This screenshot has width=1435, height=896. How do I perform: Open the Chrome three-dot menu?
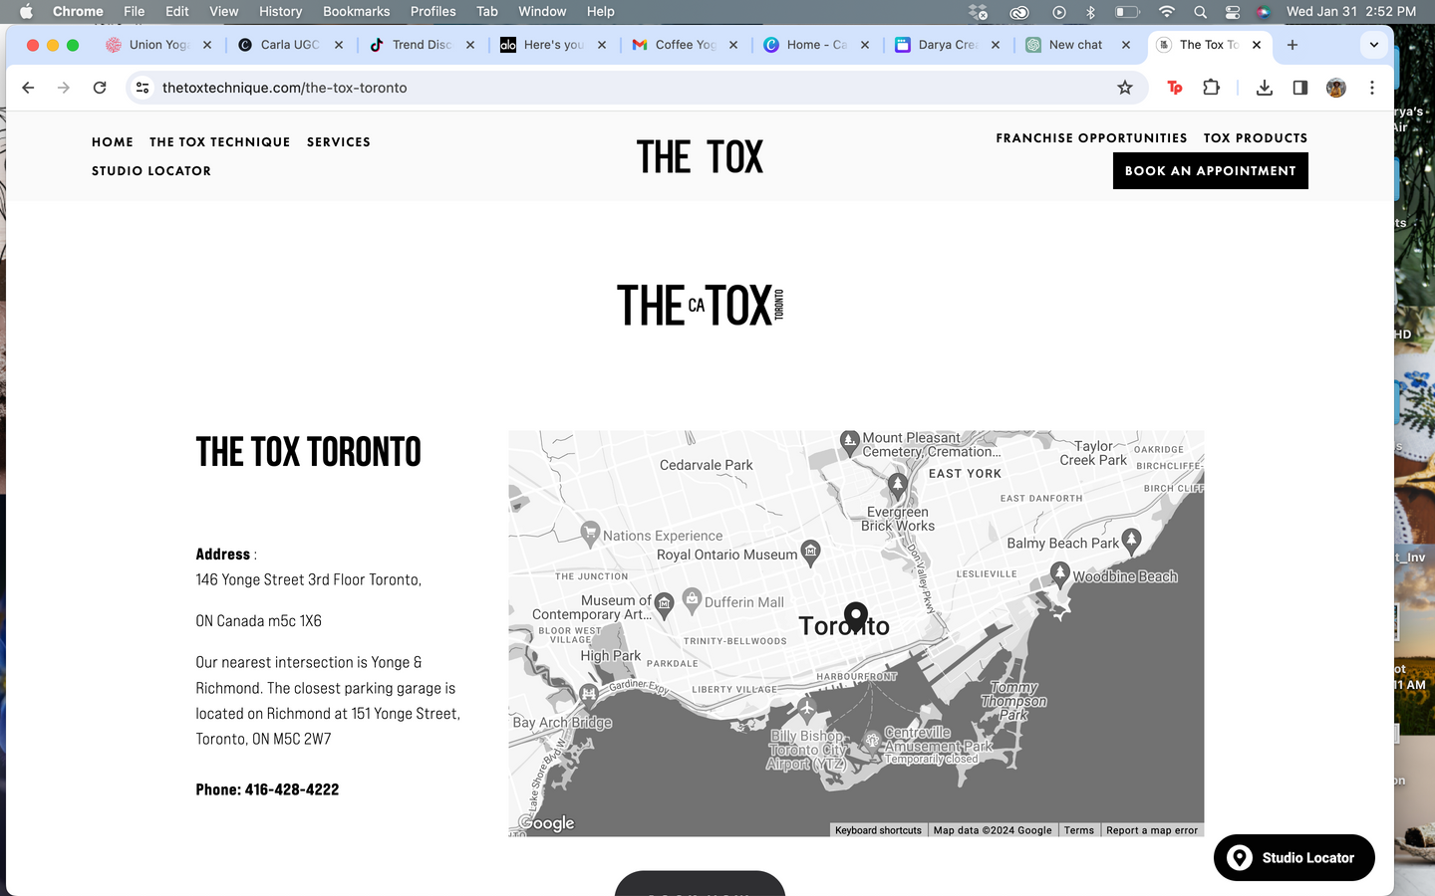click(x=1371, y=88)
